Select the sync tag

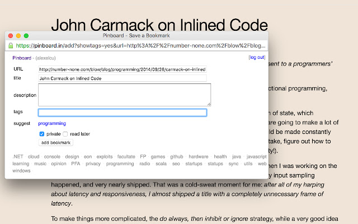(233, 164)
